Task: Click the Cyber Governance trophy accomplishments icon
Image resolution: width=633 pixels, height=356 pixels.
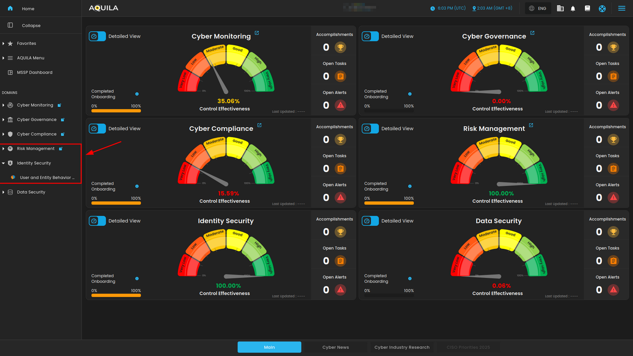Action: [613, 47]
